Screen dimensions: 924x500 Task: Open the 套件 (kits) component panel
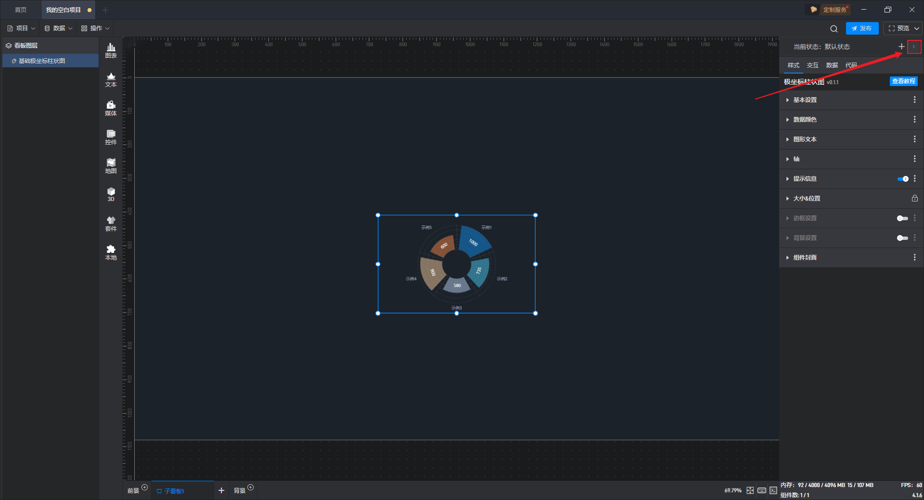coord(111,224)
